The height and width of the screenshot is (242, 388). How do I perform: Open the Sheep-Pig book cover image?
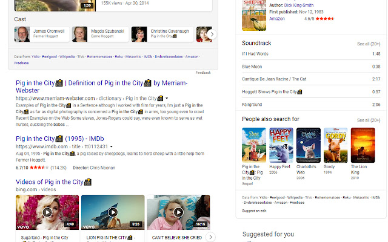click(x=254, y=15)
